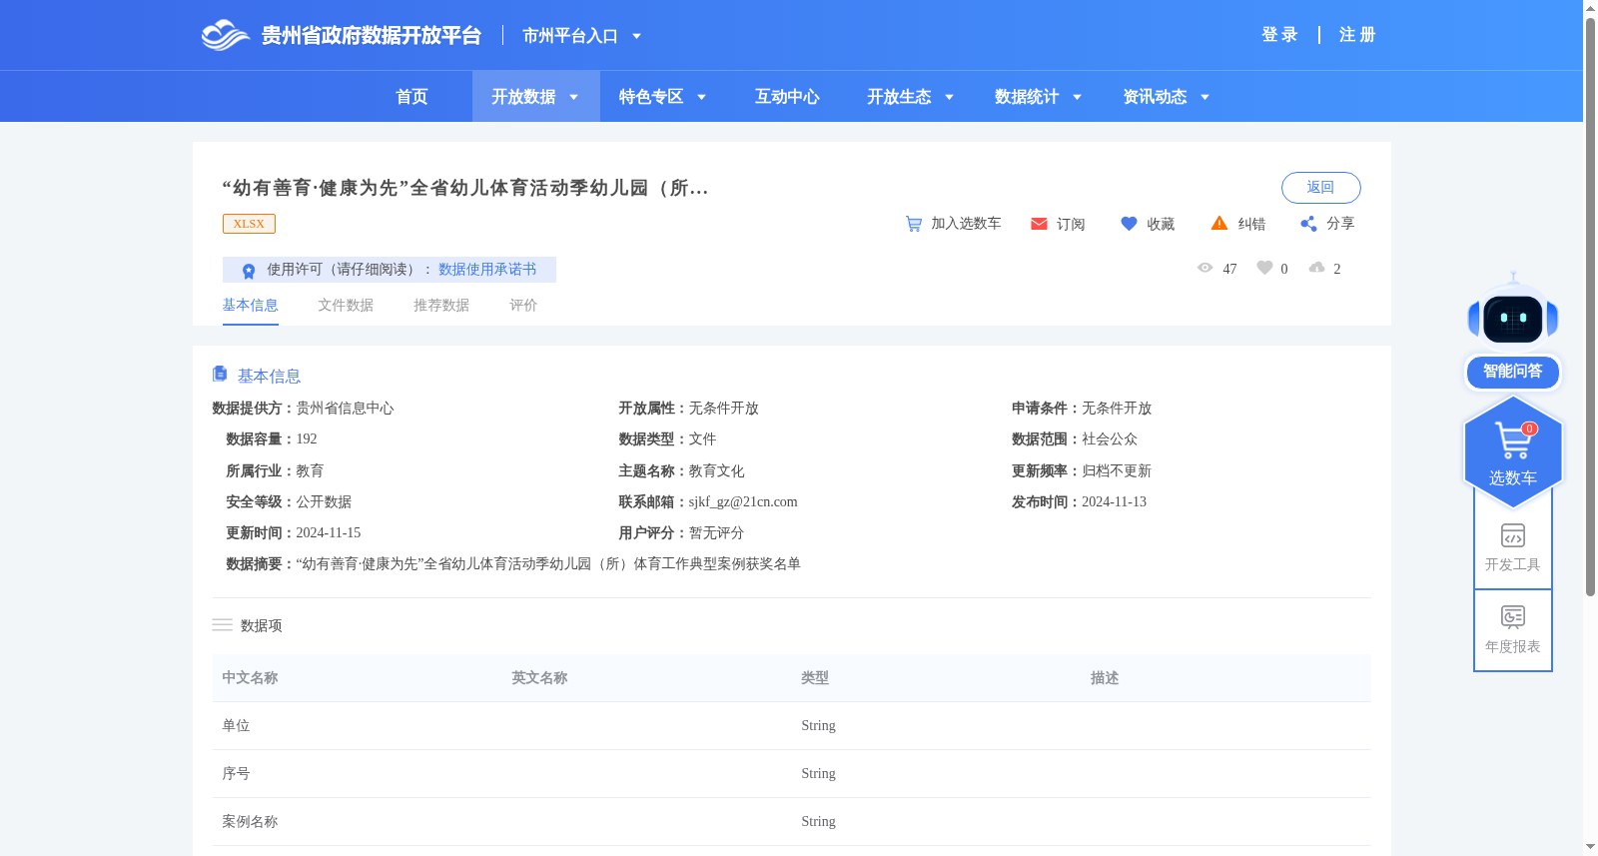
Task: Click the envelope icon for 订阅
Action: (1039, 224)
